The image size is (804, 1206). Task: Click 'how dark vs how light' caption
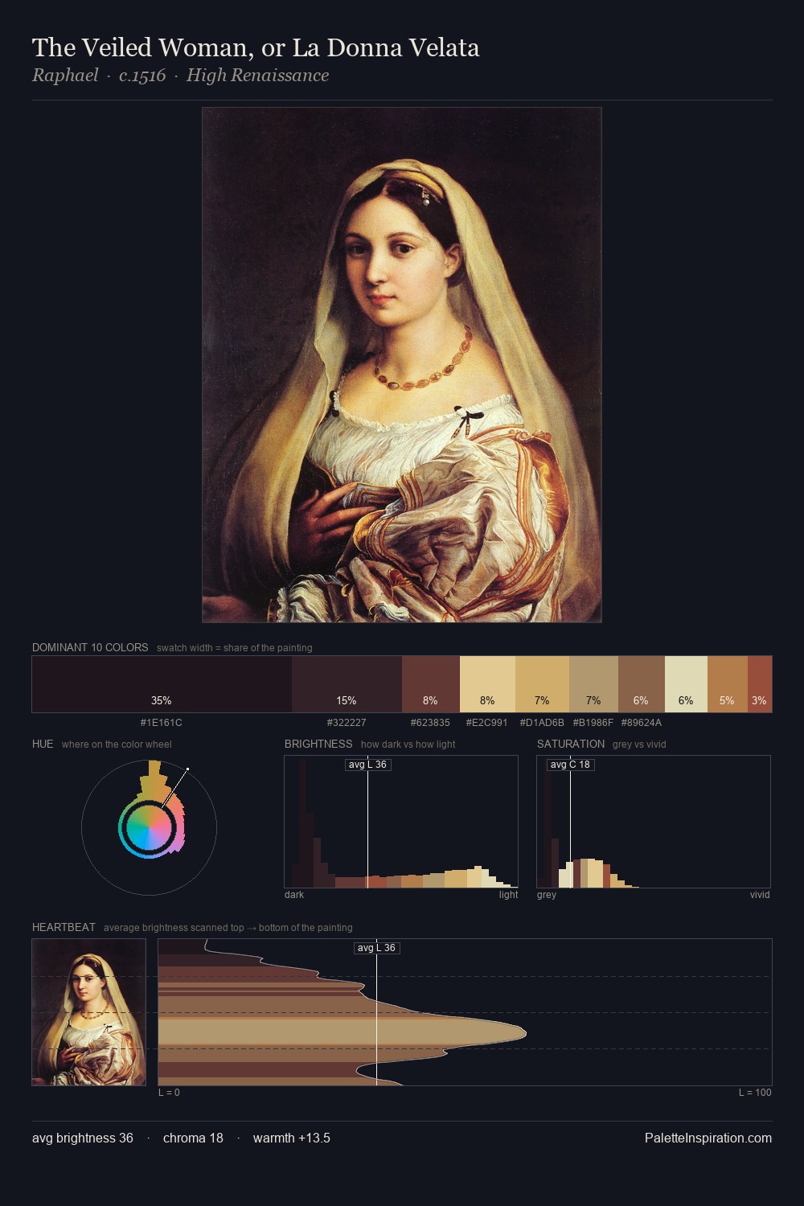(408, 745)
